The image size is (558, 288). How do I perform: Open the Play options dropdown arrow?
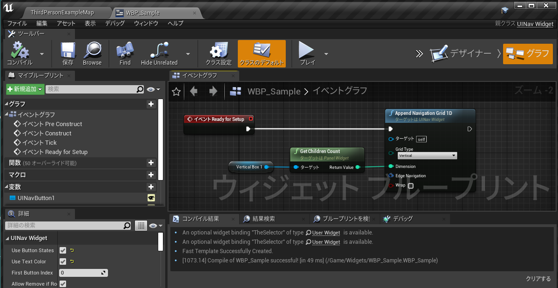pyautogui.click(x=326, y=54)
